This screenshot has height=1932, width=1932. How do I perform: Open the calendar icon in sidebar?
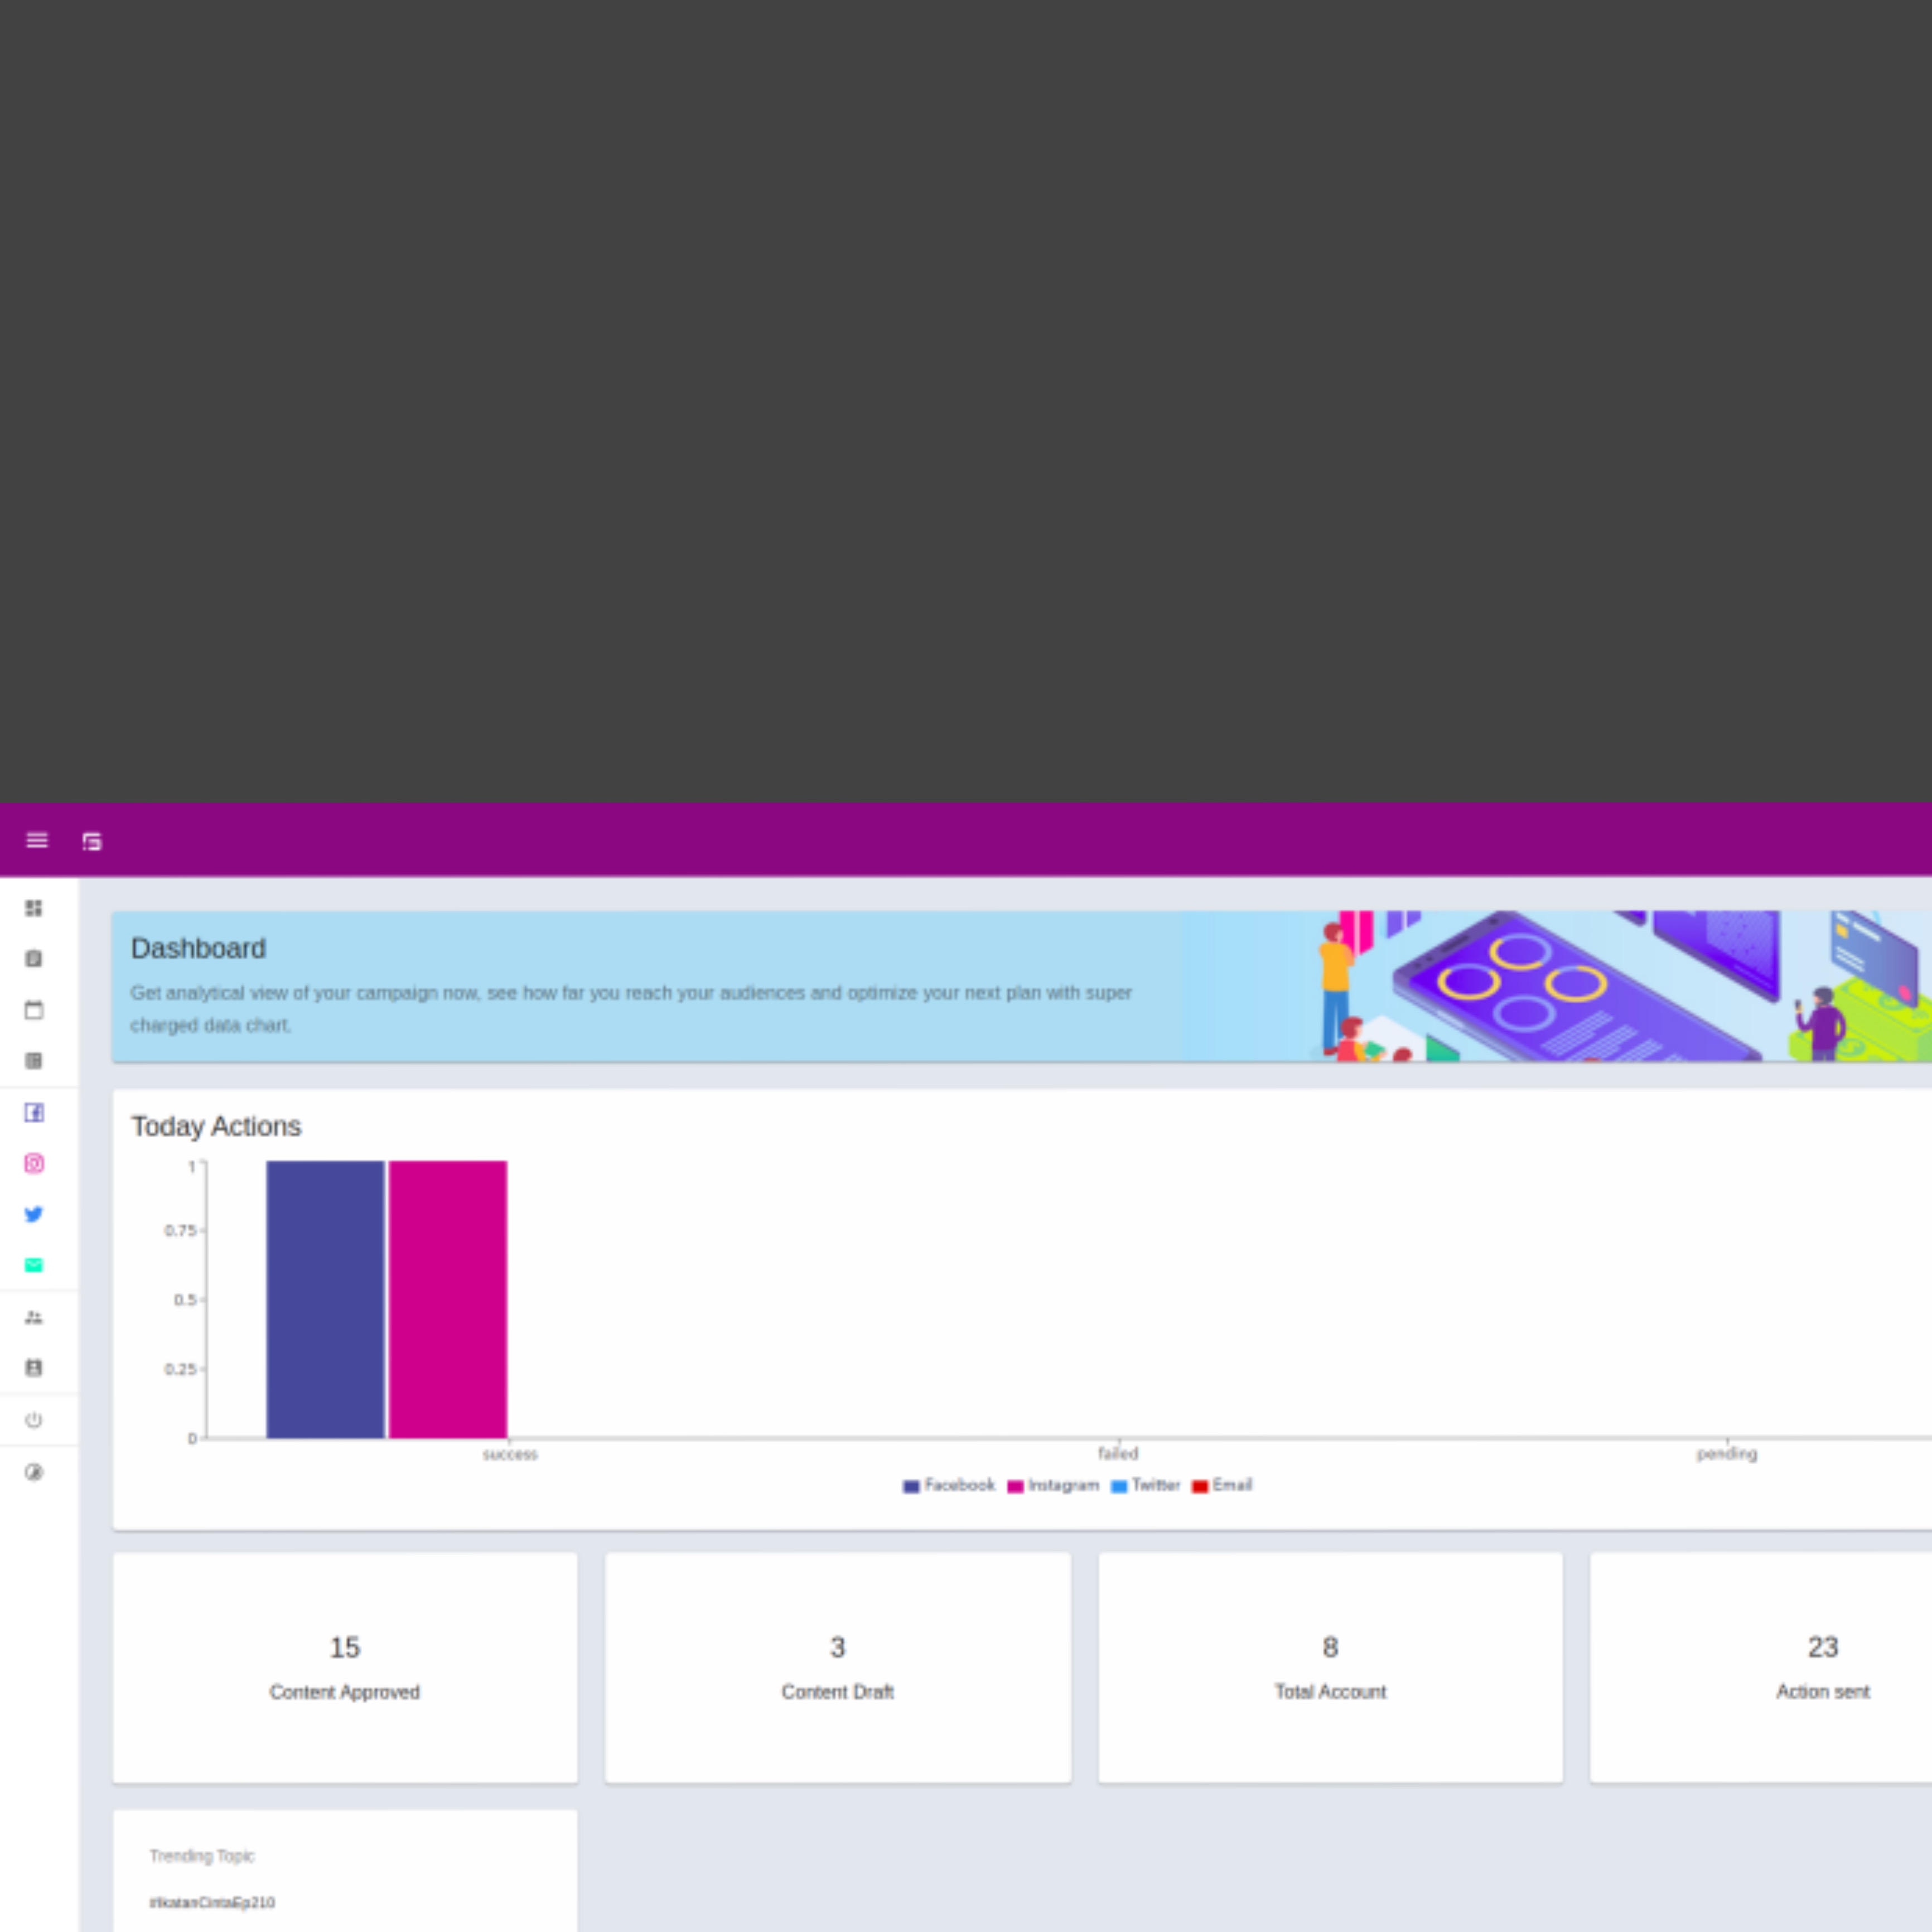[x=34, y=1010]
